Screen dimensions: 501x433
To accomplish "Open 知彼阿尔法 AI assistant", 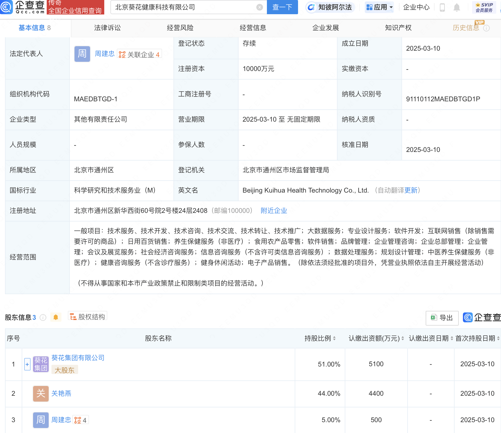I will coord(330,7).
